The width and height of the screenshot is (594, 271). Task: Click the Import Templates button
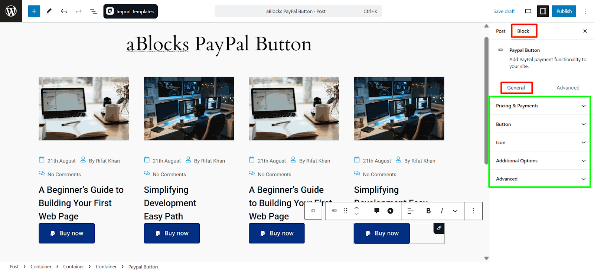click(131, 11)
